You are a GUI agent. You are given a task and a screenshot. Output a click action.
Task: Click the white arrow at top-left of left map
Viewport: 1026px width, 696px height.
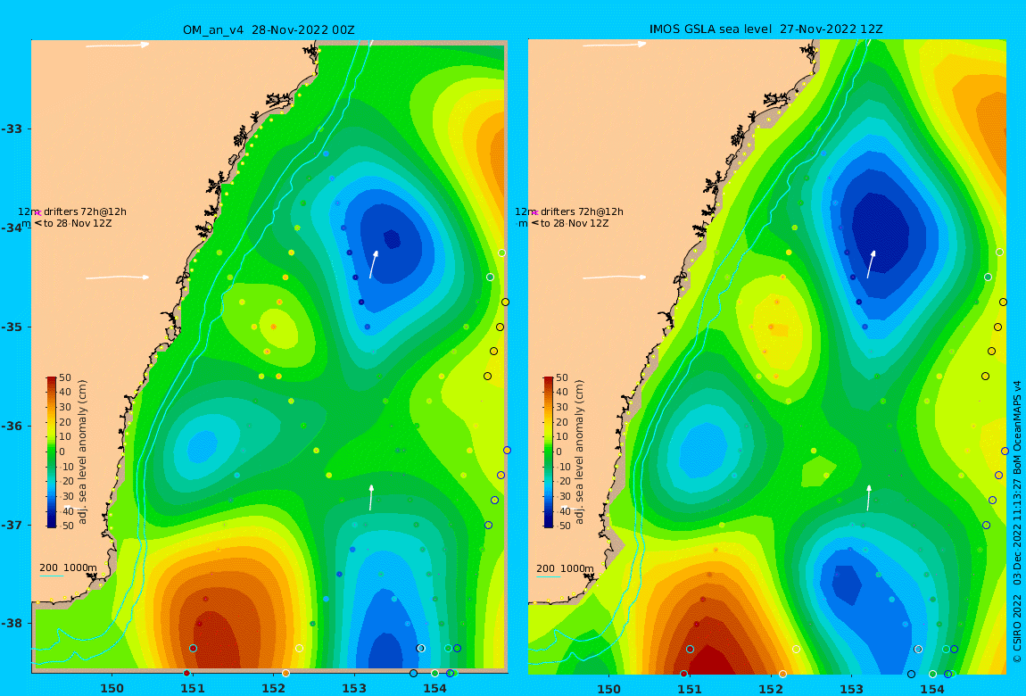tap(118, 46)
